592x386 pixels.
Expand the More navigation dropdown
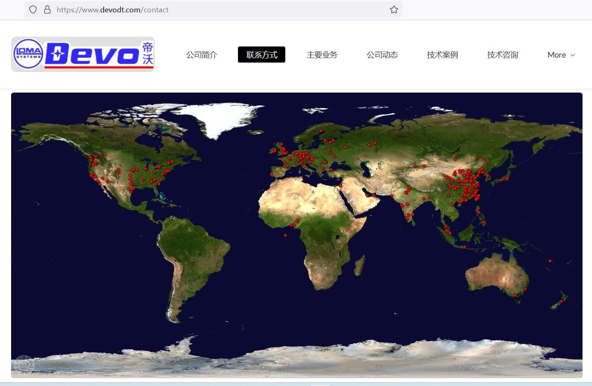click(561, 55)
